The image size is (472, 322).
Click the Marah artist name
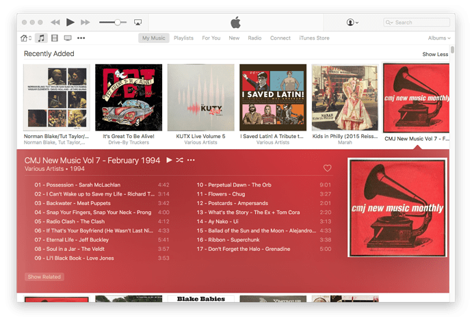(345, 143)
